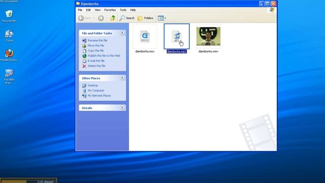Open the Help menu

(133, 10)
